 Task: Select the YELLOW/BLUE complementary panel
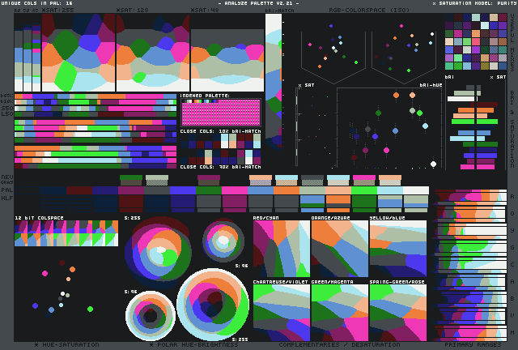coord(398,249)
